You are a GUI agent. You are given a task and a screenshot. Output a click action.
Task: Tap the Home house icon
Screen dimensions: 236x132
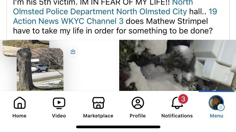tap(19, 103)
